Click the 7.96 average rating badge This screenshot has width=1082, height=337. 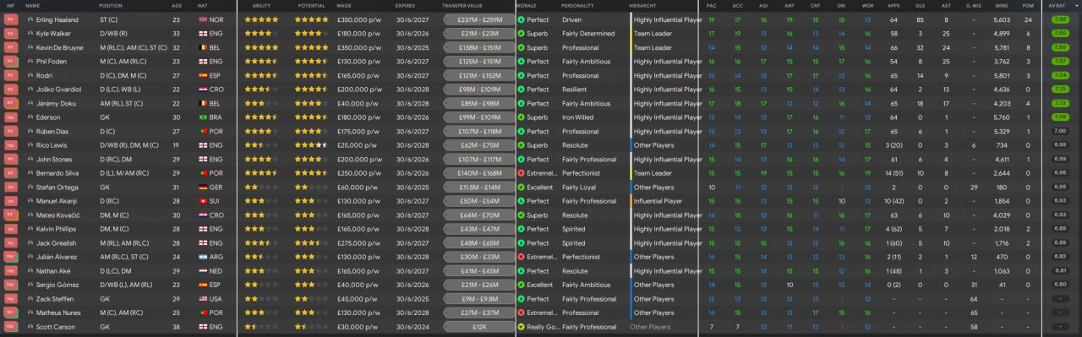(1060, 19)
